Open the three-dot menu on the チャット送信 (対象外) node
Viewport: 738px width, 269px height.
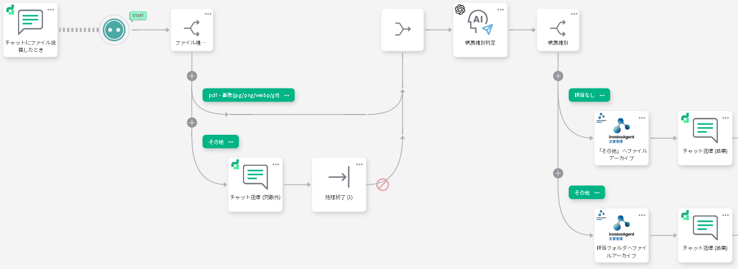tap(276, 164)
